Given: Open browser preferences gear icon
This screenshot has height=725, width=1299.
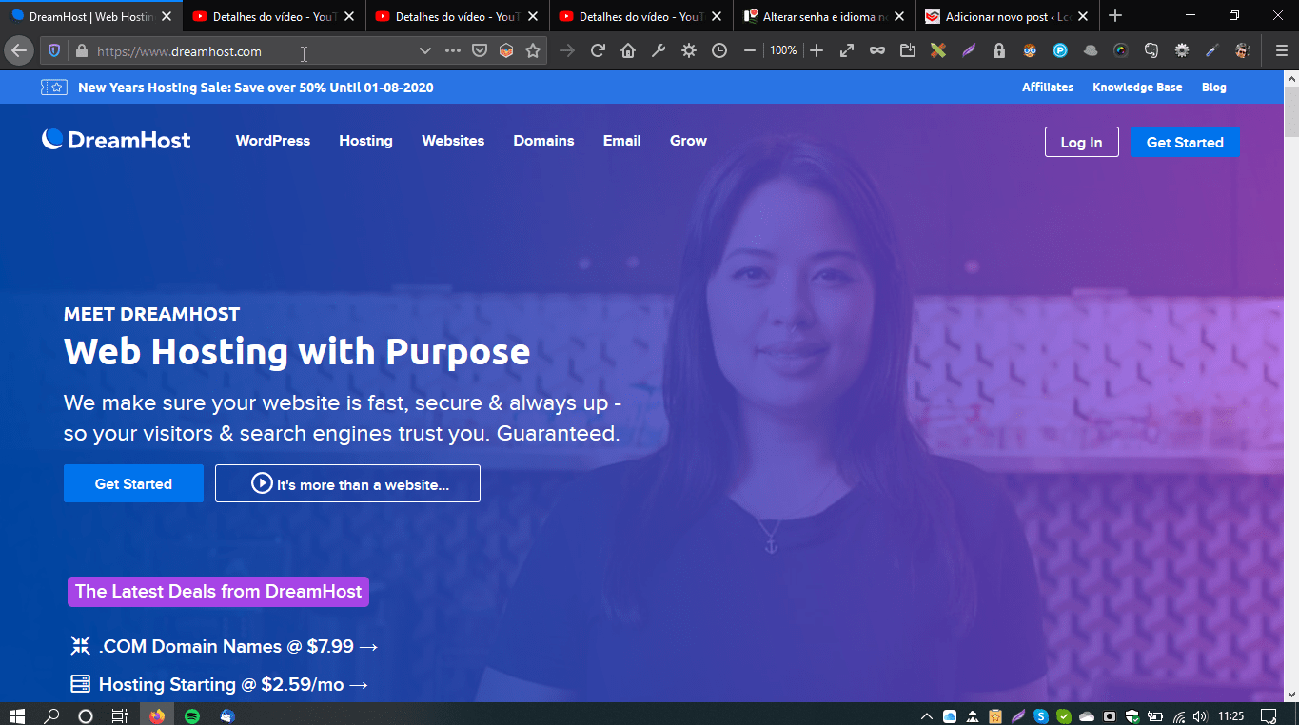Looking at the screenshot, I should [689, 51].
